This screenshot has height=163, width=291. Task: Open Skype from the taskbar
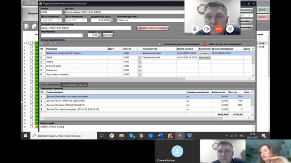coord(131,136)
